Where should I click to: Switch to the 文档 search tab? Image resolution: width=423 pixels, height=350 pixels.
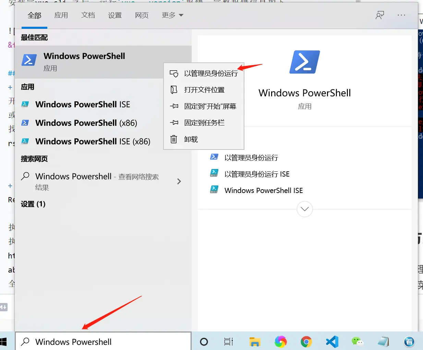tap(88, 15)
